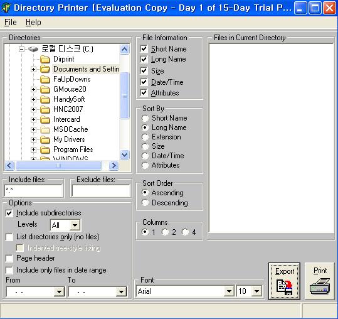
Task: Click the Export button with disk icon
Action: pos(284,281)
